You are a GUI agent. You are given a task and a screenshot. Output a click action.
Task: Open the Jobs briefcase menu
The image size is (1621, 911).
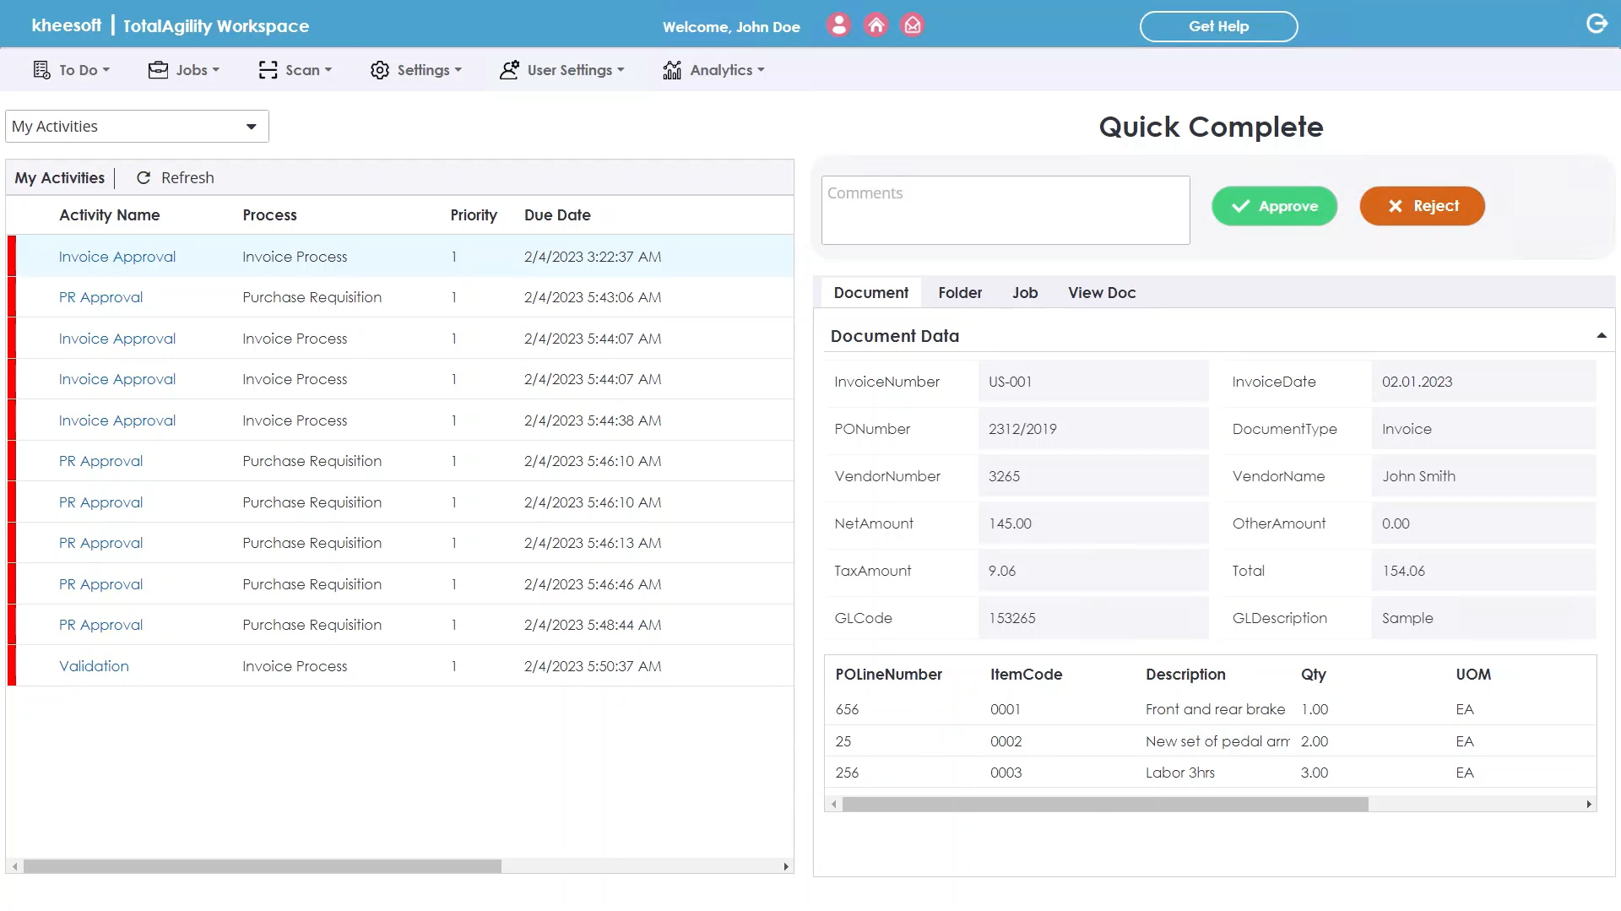pyautogui.click(x=183, y=70)
